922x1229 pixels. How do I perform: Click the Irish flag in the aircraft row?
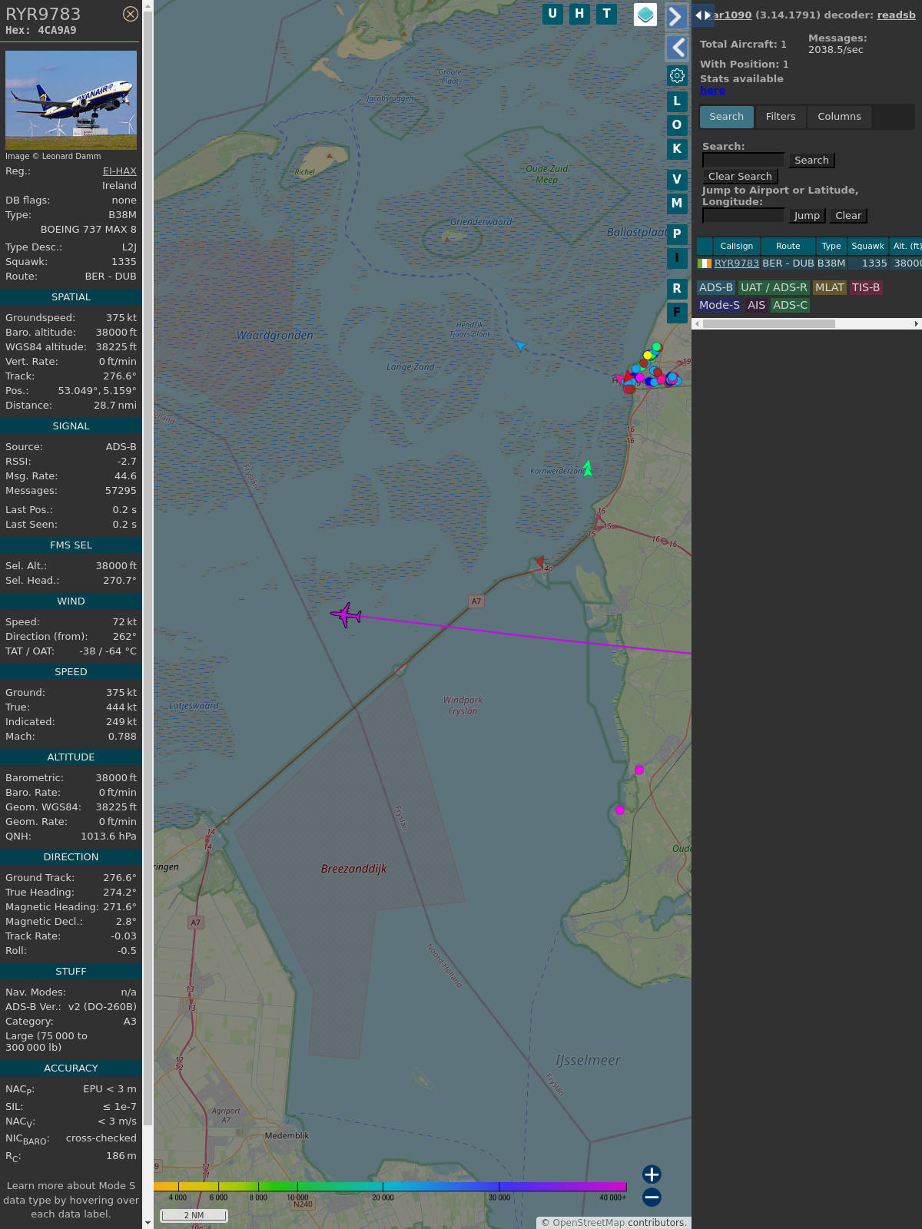(705, 263)
